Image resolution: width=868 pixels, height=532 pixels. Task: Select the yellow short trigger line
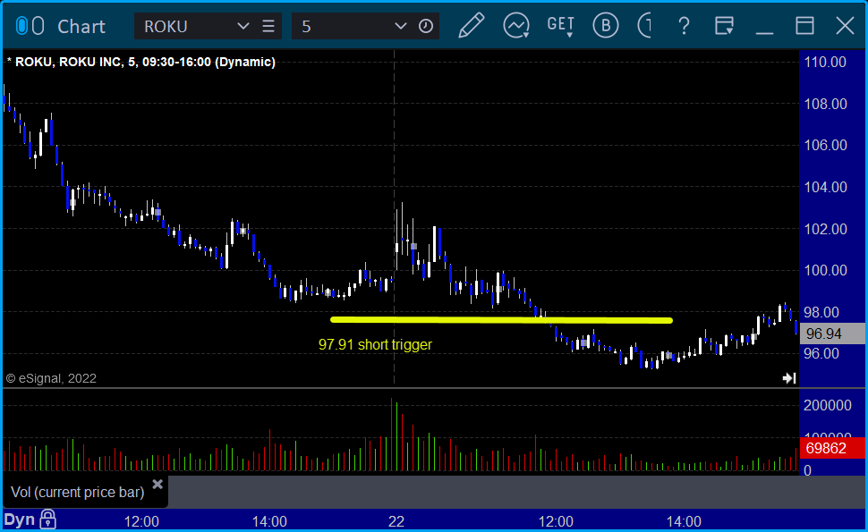click(501, 319)
